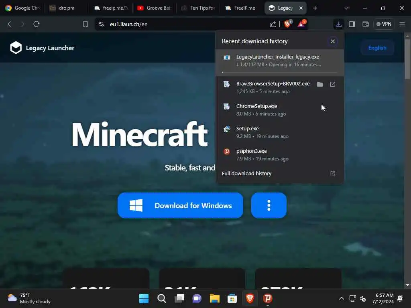
Task: Click the Legacy Launcher logo icon
Action: (x=16, y=48)
